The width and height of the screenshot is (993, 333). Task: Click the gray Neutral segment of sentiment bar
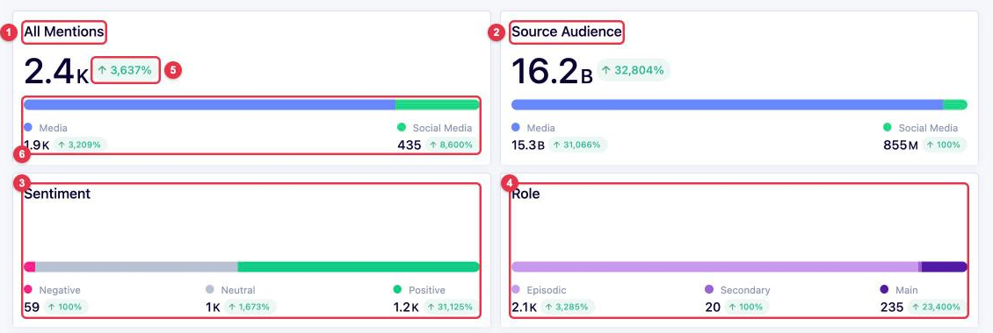[136, 266]
